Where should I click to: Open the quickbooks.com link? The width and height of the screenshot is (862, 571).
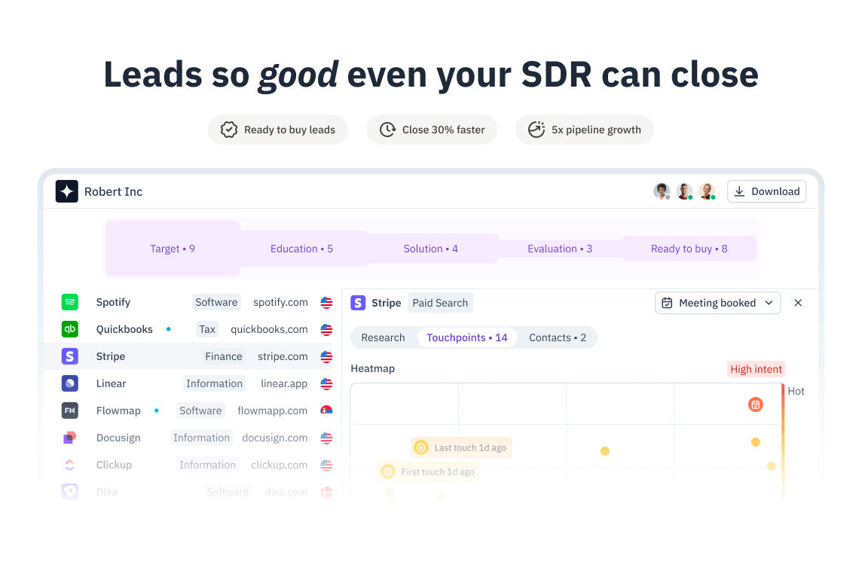pos(269,329)
